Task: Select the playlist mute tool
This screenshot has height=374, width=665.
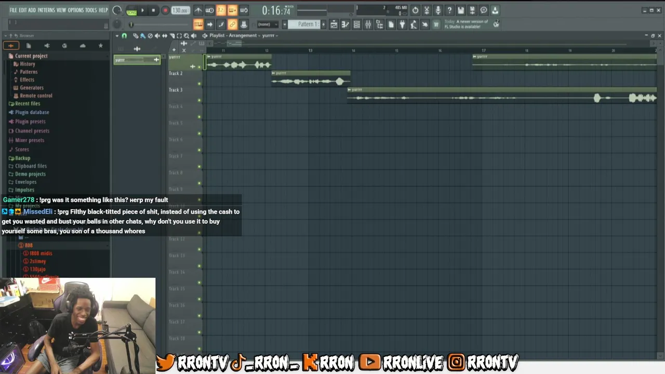Action: [157, 36]
